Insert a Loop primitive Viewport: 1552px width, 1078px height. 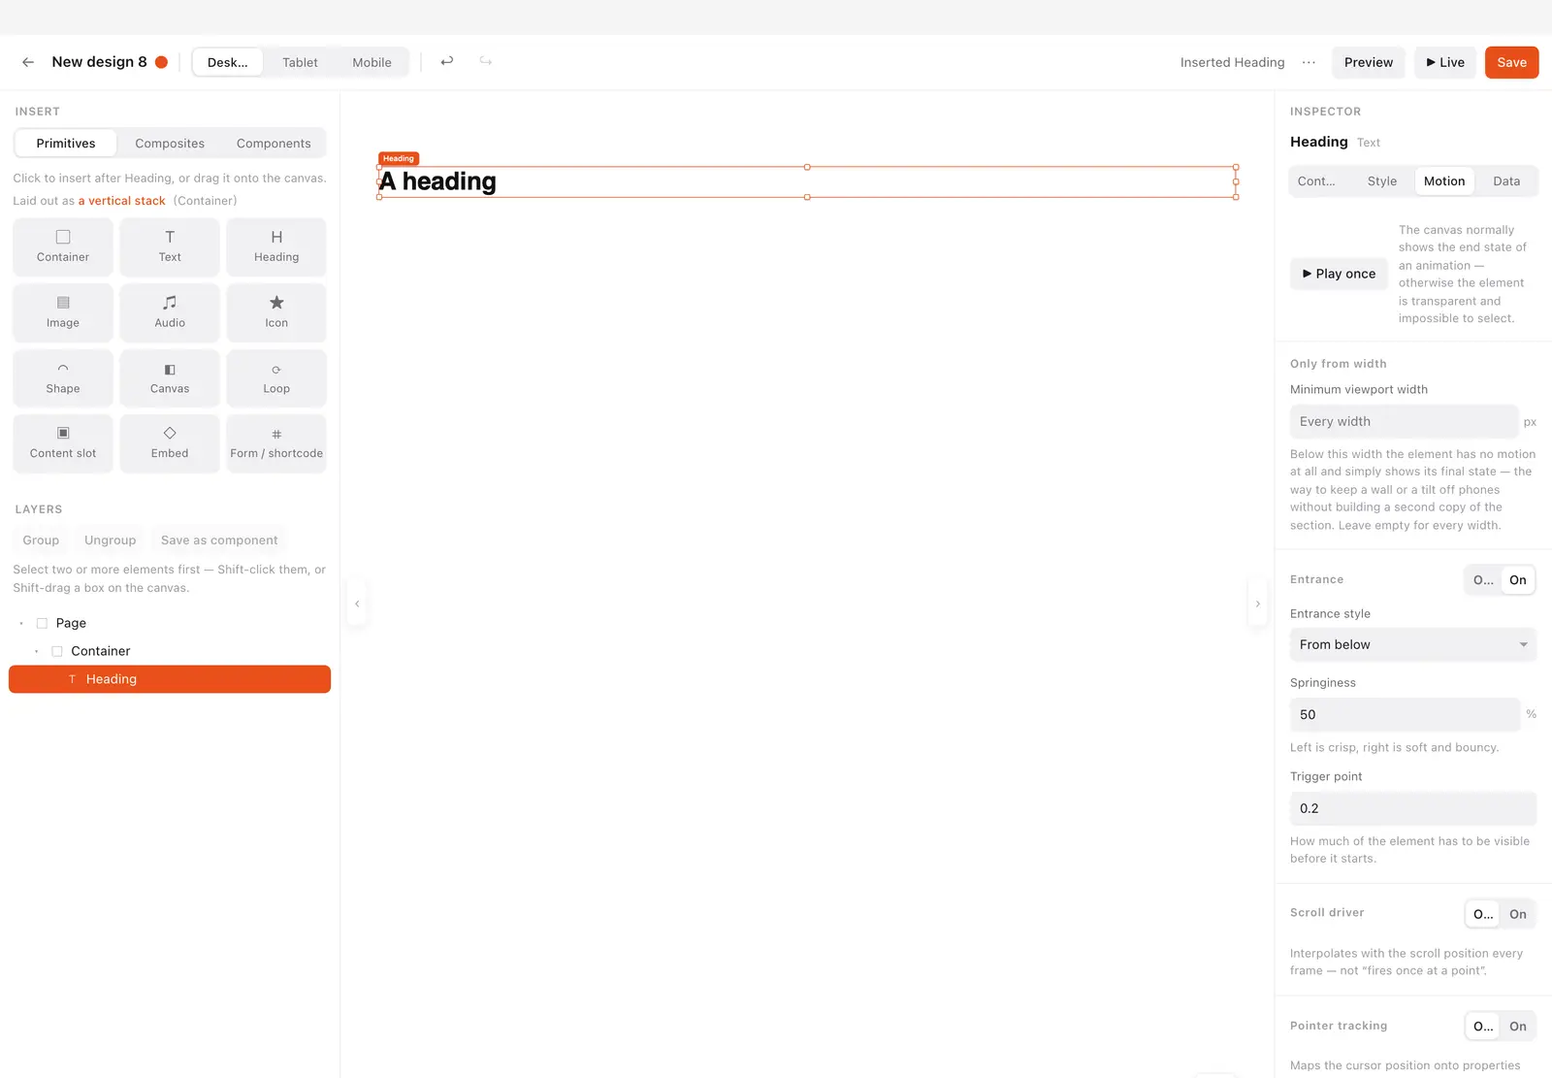point(276,378)
